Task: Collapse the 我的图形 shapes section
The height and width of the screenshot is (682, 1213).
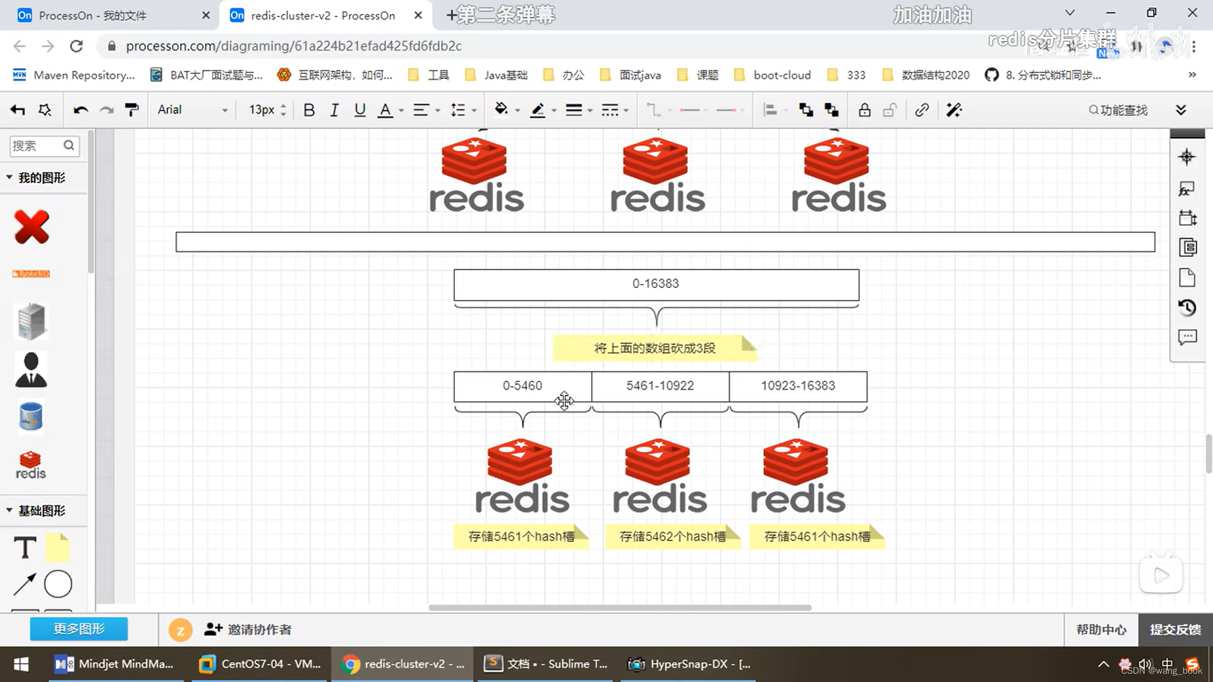Action: click(9, 177)
